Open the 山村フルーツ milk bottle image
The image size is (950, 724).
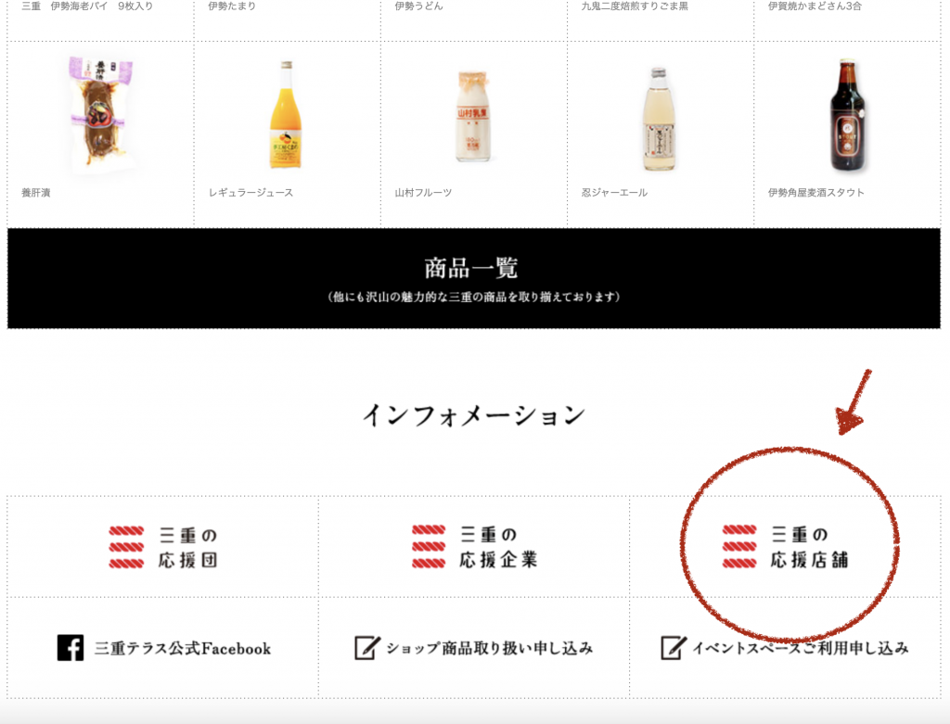(x=472, y=117)
